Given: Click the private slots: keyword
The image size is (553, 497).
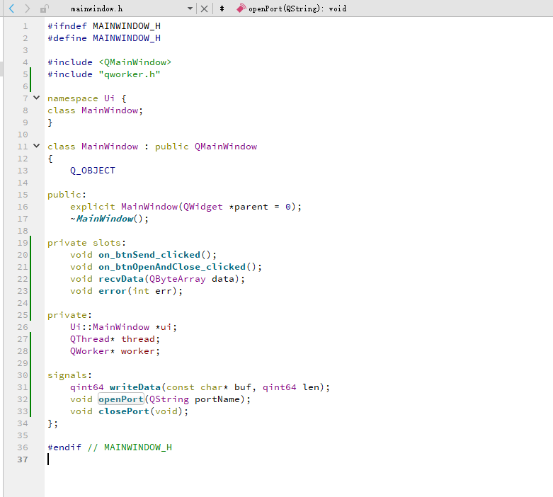Looking at the screenshot, I should [x=87, y=243].
